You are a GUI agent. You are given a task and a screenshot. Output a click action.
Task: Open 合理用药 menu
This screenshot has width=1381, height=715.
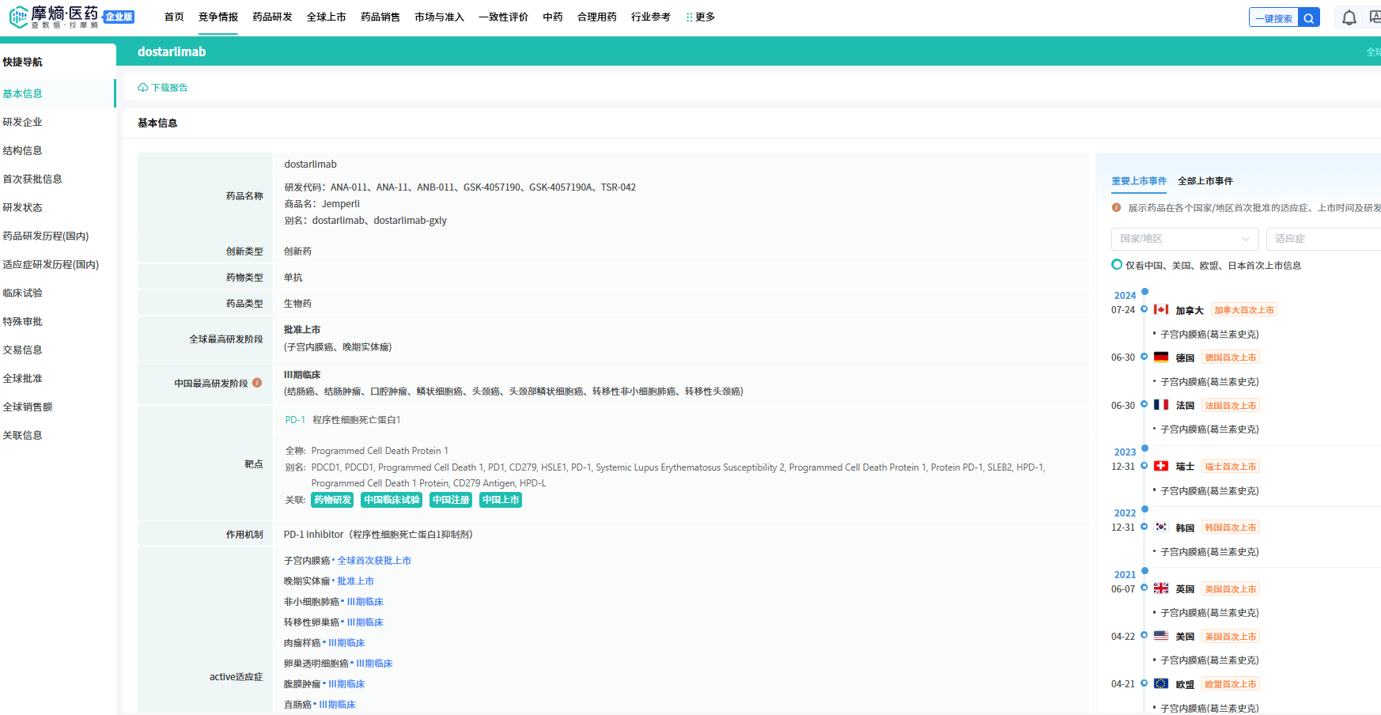tap(597, 17)
